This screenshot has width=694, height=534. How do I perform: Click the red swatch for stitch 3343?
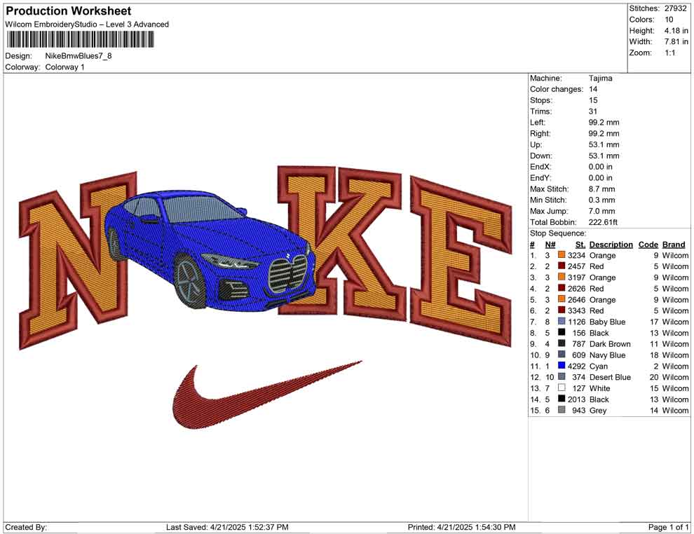click(x=562, y=310)
